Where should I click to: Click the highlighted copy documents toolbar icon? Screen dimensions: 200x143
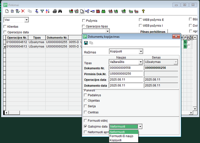(82, 11)
